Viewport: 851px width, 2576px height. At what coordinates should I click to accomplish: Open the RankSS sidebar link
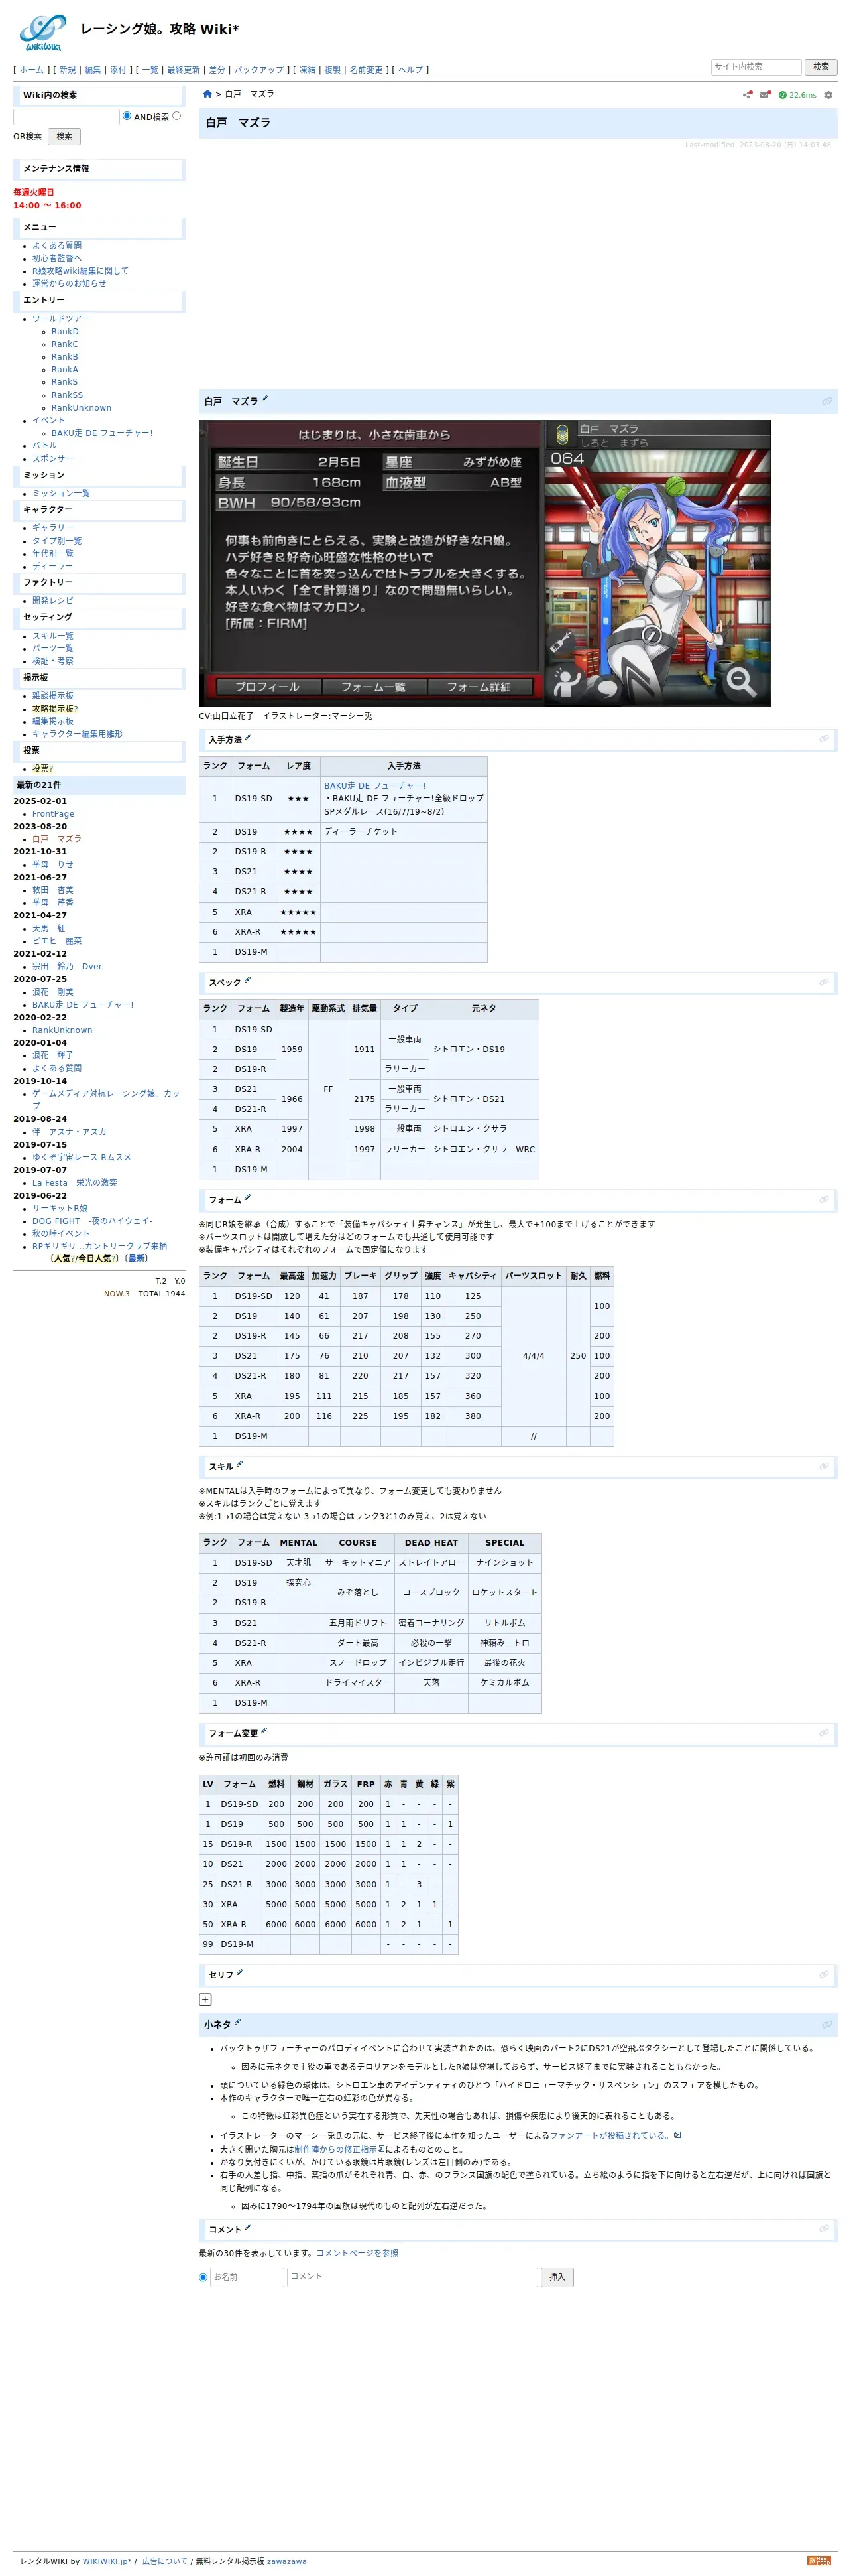click(x=67, y=395)
